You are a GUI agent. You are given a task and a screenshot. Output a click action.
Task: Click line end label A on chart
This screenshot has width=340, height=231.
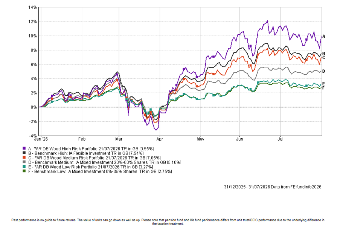pyautogui.click(x=323, y=37)
